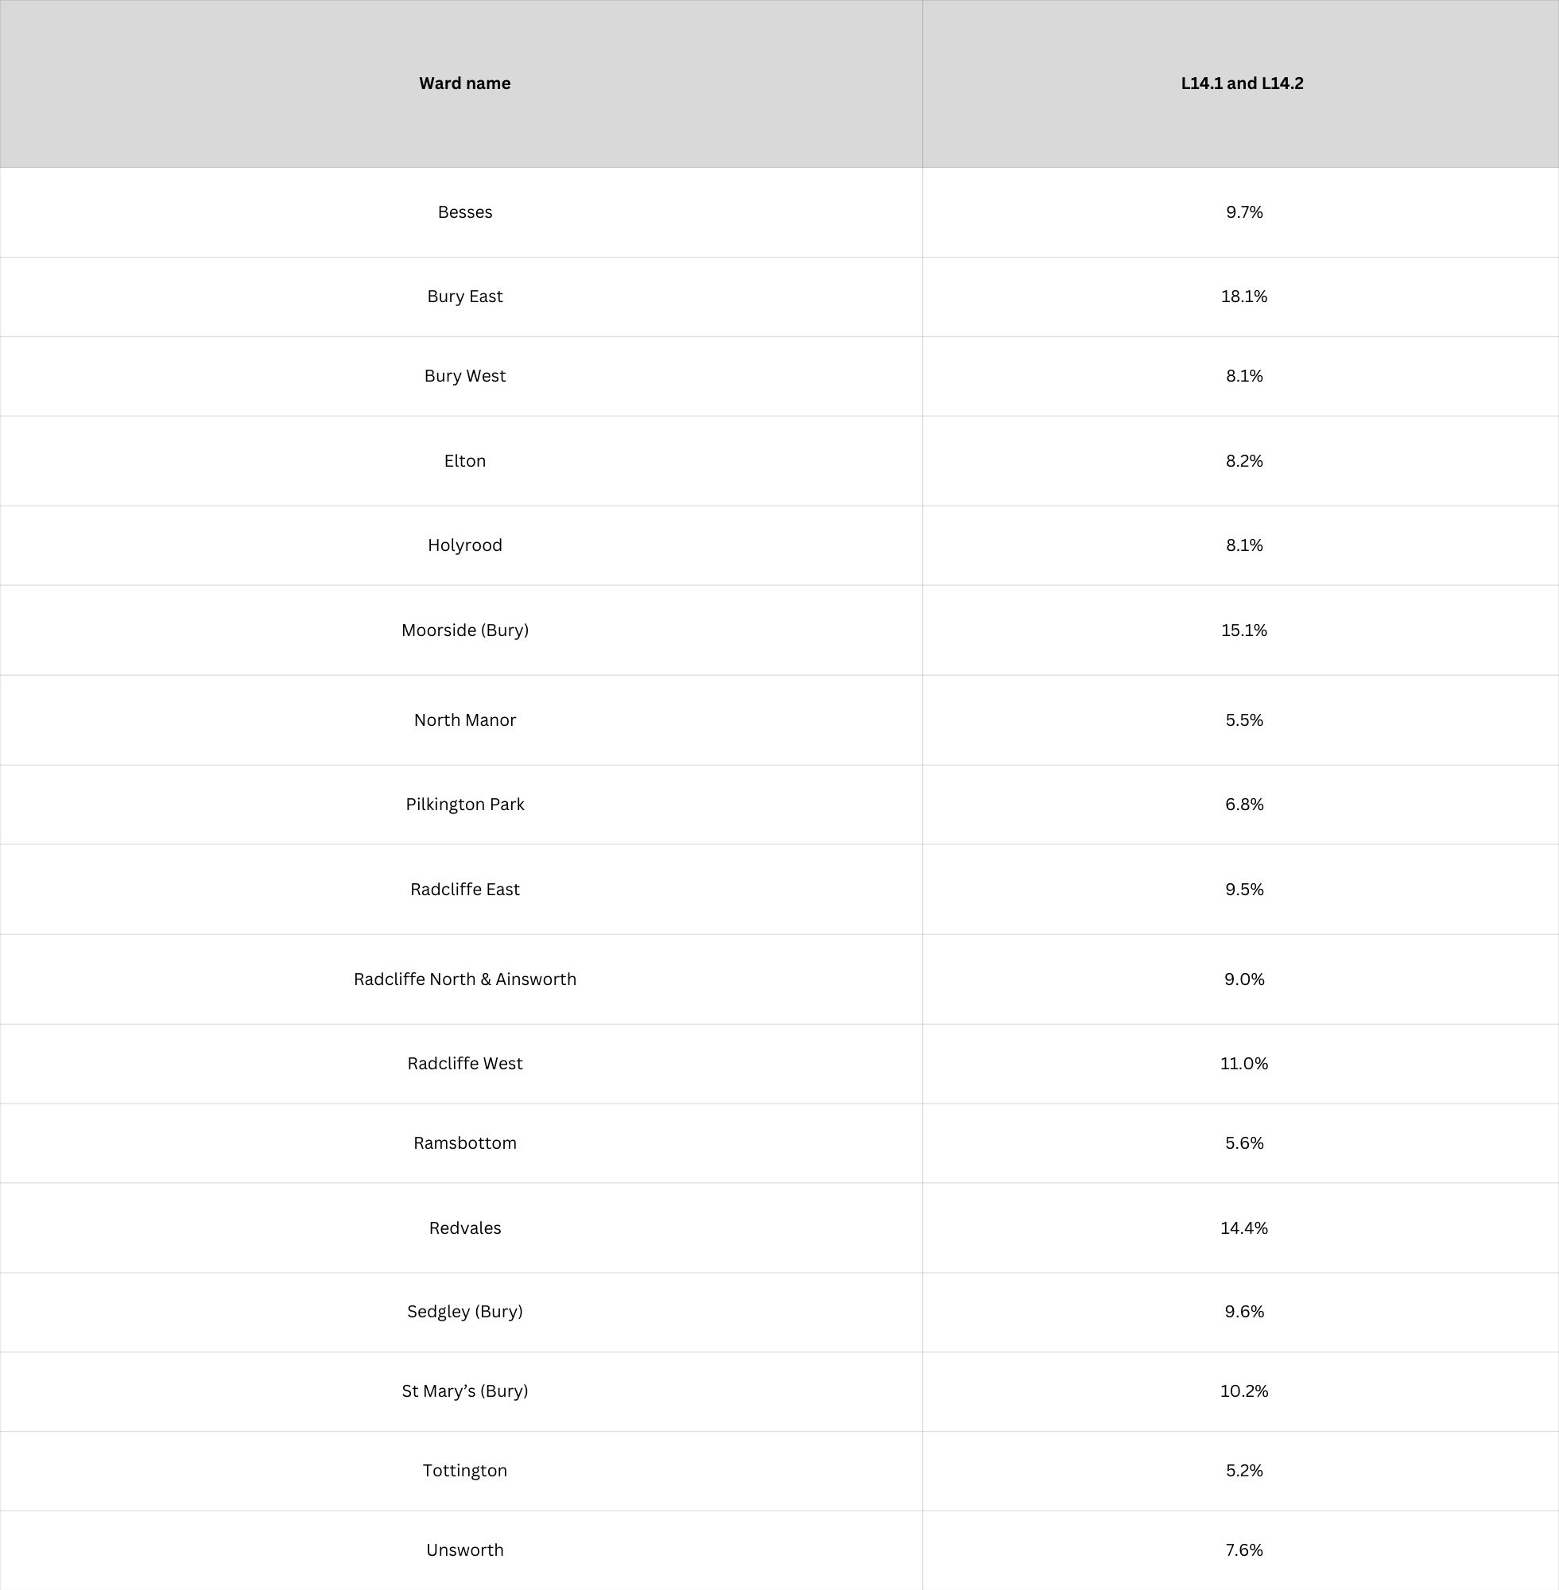Click the Pilkington Park ward name

click(x=464, y=805)
